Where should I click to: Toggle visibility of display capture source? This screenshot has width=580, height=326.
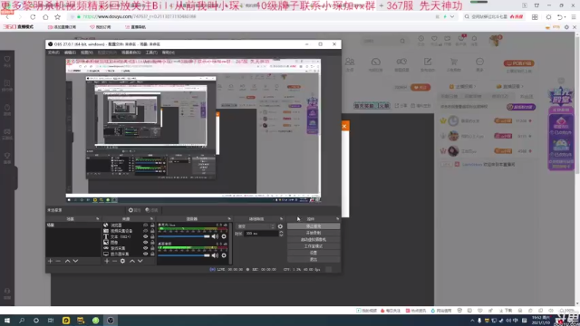click(145, 254)
